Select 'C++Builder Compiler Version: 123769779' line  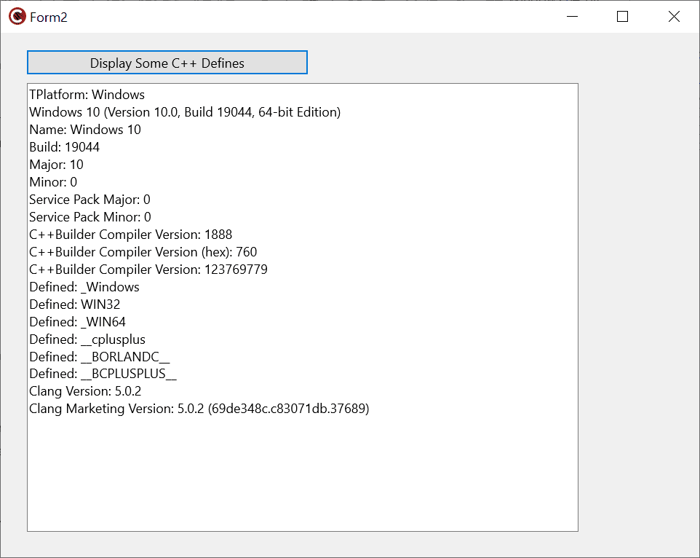(x=148, y=270)
